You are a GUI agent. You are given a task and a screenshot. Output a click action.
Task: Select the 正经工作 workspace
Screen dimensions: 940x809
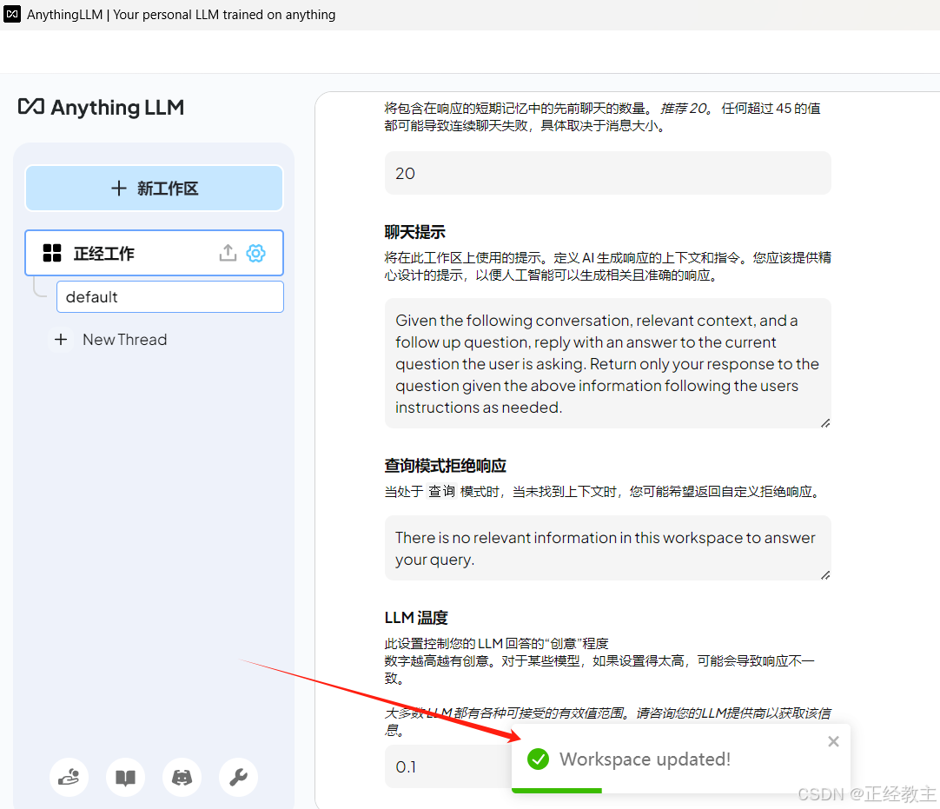tap(154, 253)
